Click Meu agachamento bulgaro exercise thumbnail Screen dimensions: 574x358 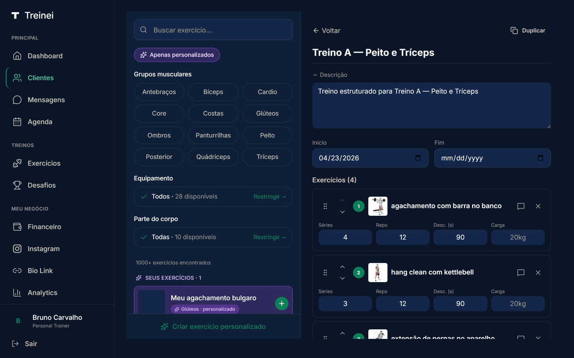[152, 302]
